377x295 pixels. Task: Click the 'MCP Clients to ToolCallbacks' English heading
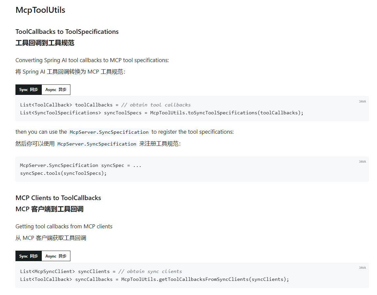coord(58,198)
